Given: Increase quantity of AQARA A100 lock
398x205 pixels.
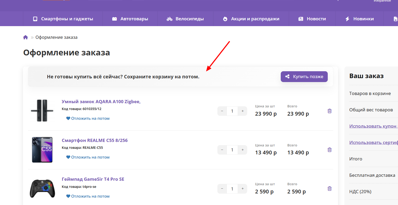Looking at the screenshot, I should (x=242, y=111).
